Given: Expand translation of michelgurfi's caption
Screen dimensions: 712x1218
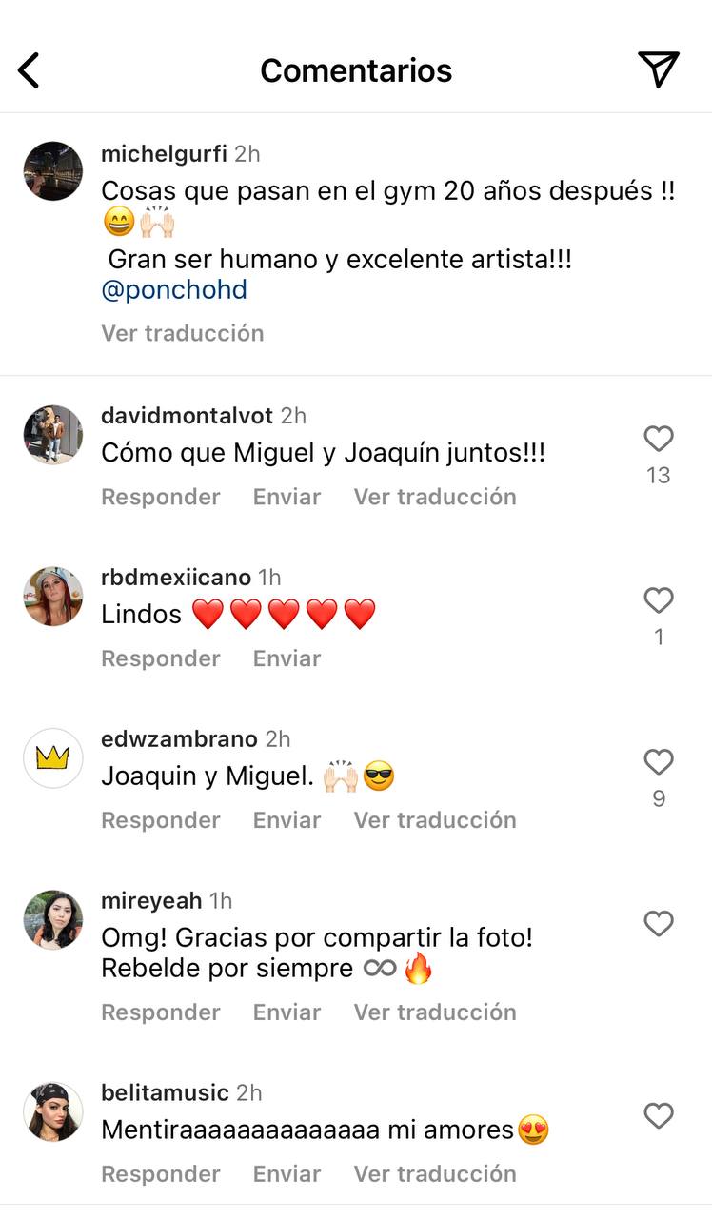Looking at the screenshot, I should pos(183,333).
